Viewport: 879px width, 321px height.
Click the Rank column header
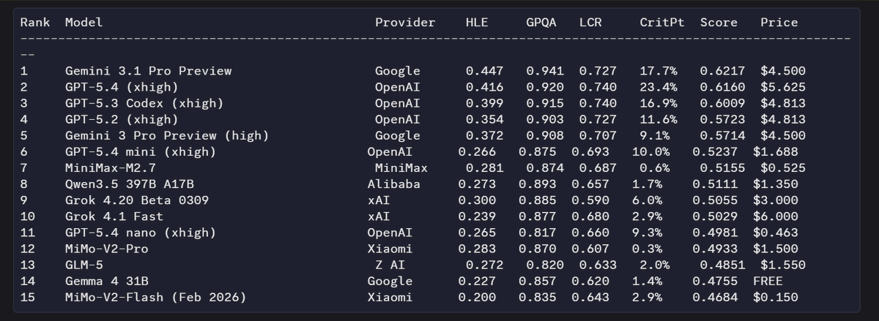pos(35,23)
